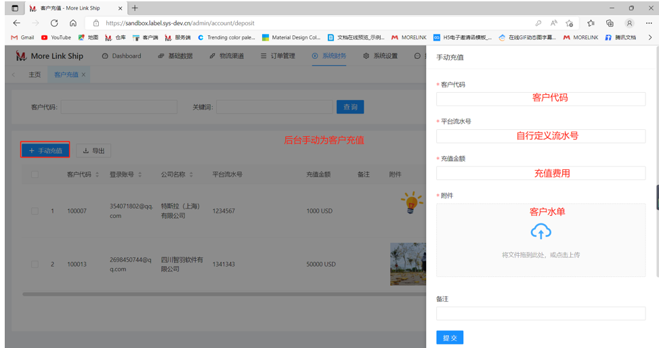
Task: Click the 提交 submit button
Action: (450, 337)
